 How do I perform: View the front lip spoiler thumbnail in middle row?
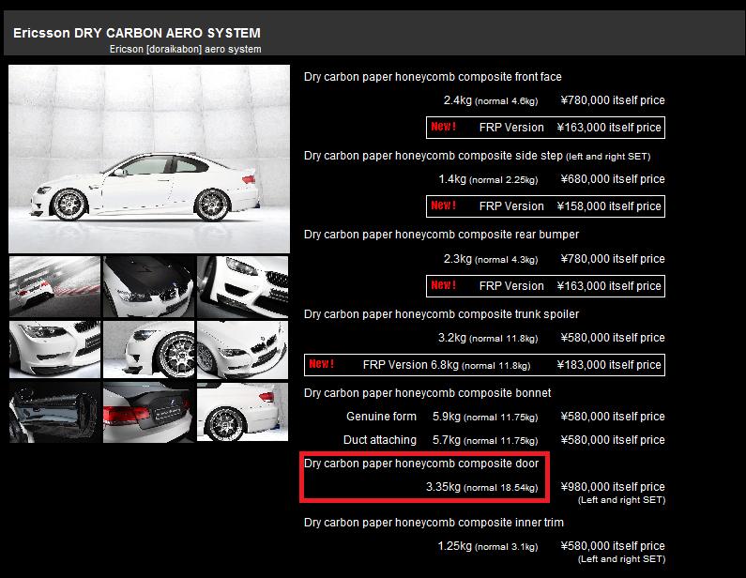coord(54,350)
